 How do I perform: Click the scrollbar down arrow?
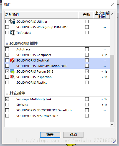click(112, 125)
